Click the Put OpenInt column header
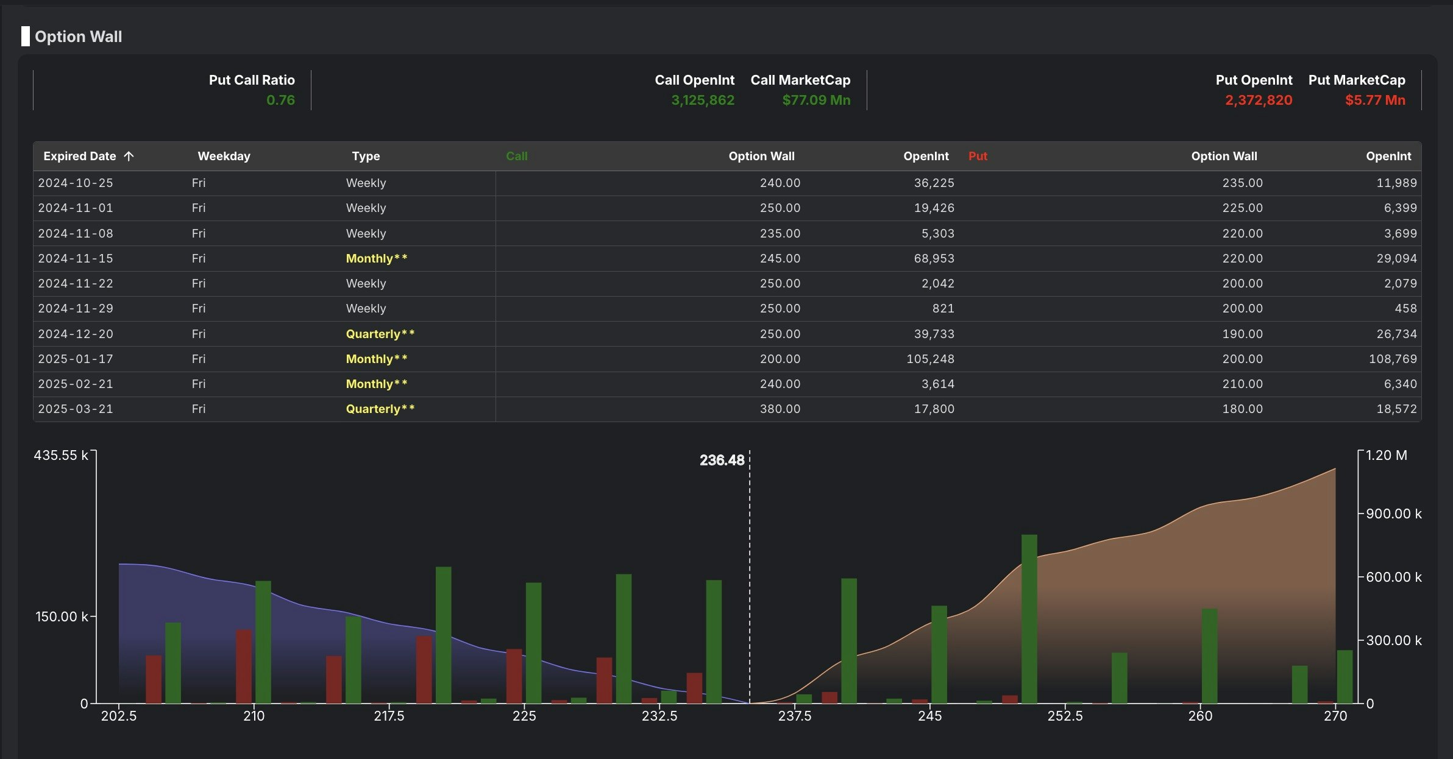This screenshot has width=1453, height=759. 1388,156
